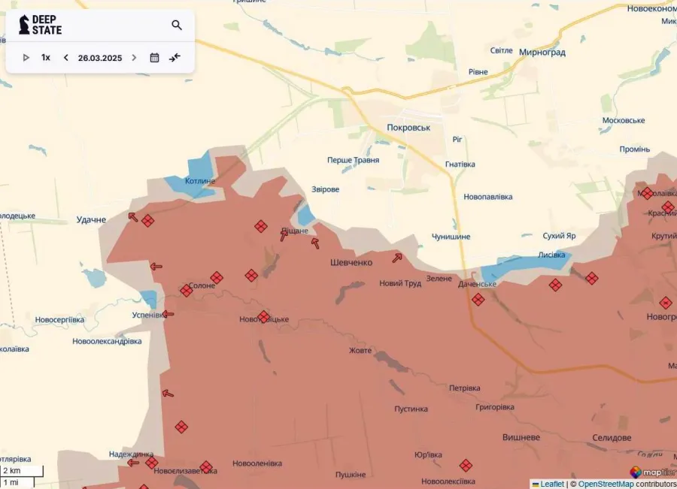Open the calendar date picker

click(154, 58)
